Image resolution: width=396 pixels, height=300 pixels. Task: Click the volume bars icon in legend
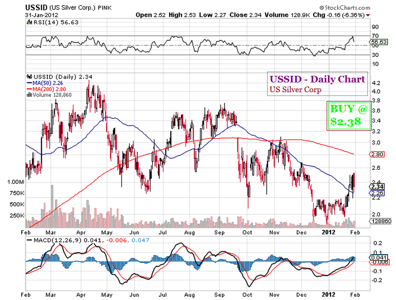click(30, 95)
